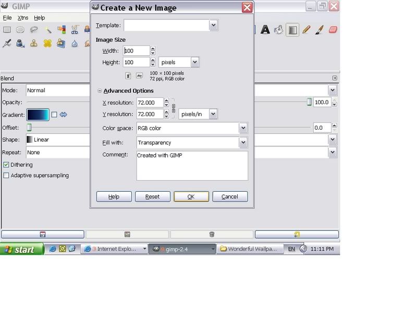Image resolution: width=417 pixels, height=309 pixels.
Task: Decrease Y resolution with the down arrow
Action: 166,117
